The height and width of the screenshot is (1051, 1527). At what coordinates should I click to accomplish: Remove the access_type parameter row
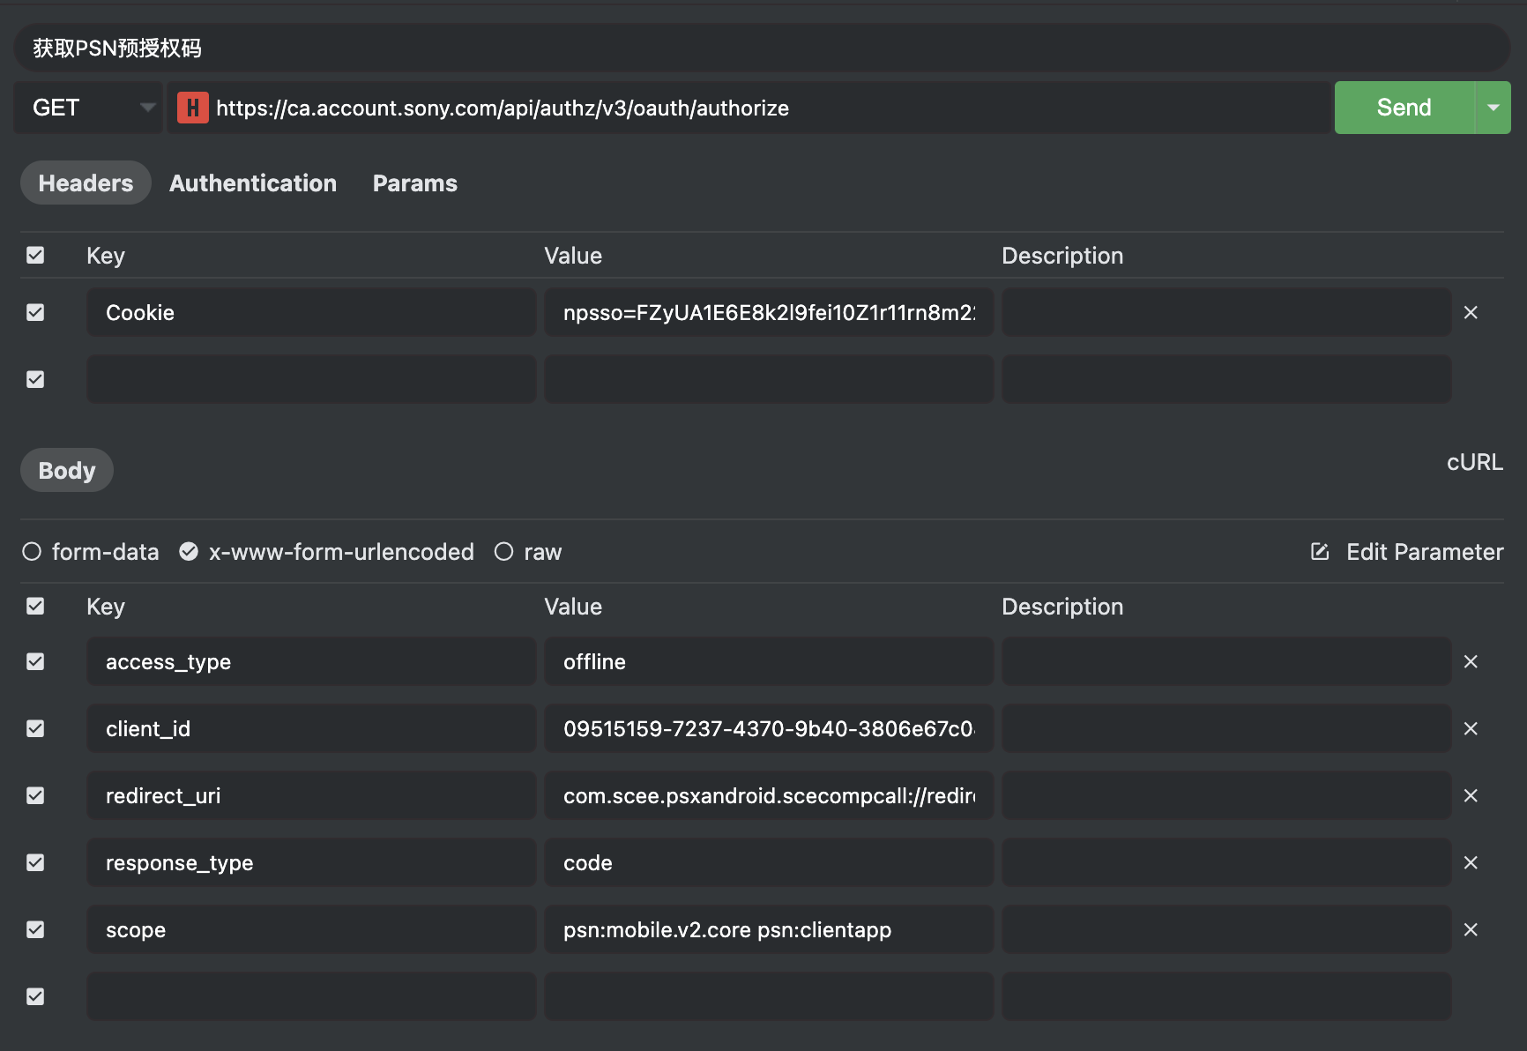tap(1471, 661)
